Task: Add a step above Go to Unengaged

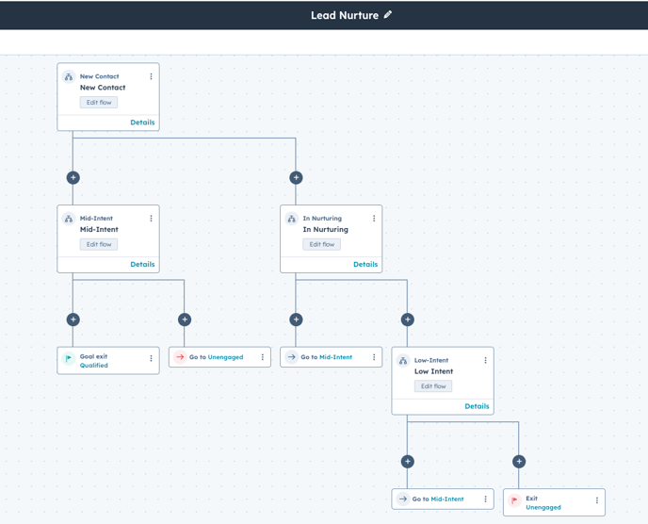Action: coord(185,319)
